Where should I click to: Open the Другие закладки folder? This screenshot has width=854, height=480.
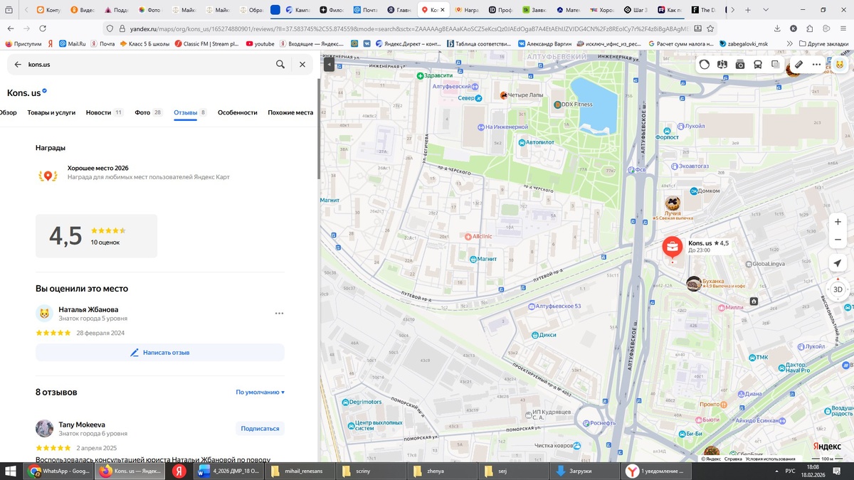pos(823,43)
